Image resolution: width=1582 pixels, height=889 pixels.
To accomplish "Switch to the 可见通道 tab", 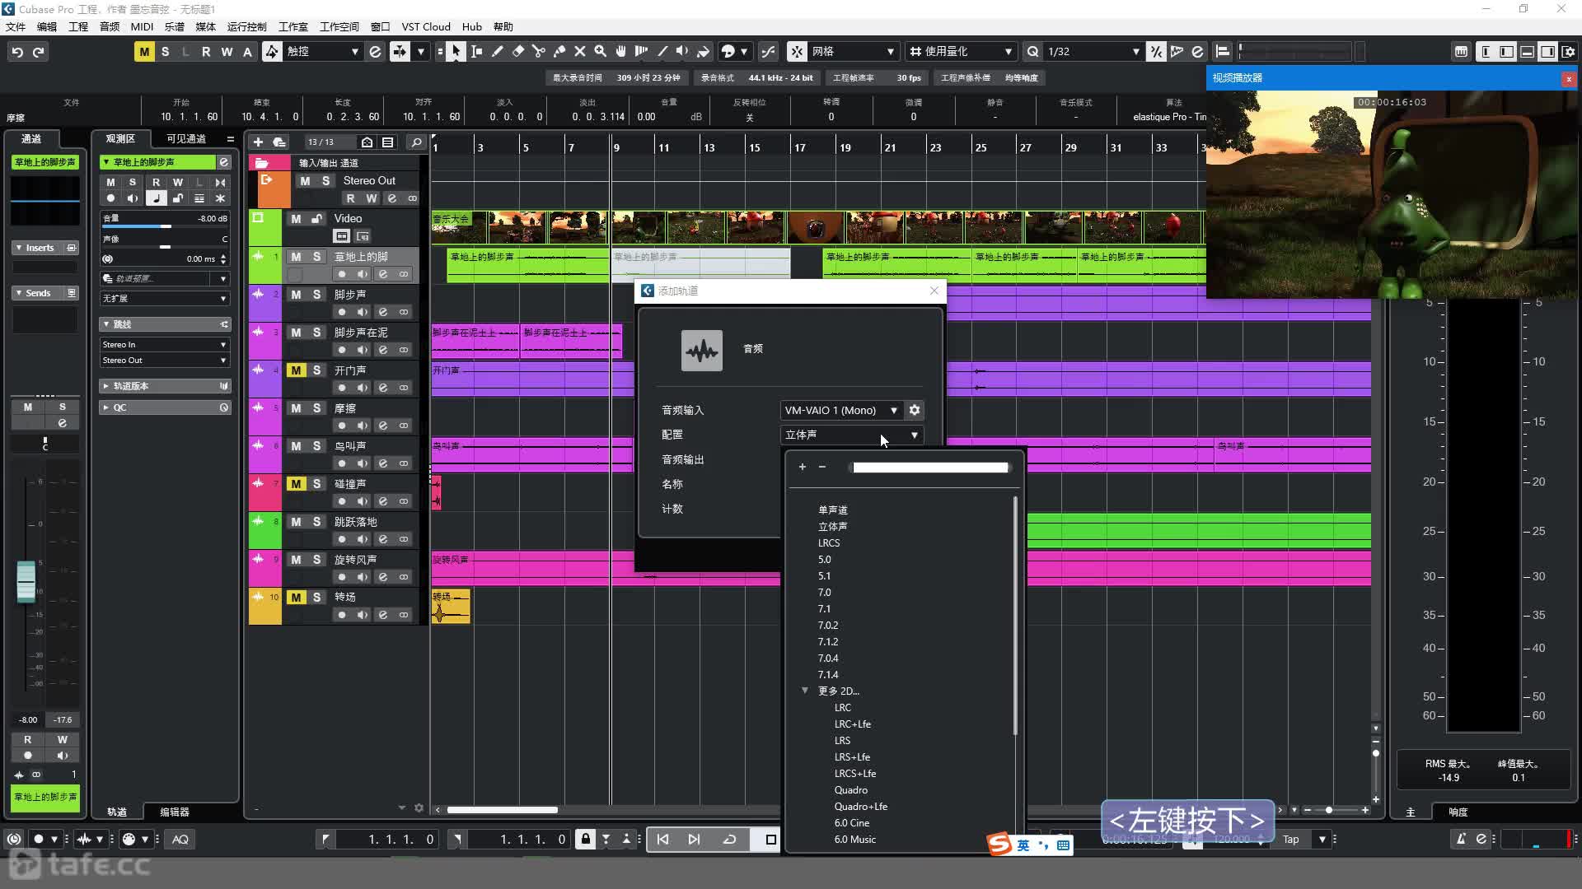I will tap(186, 139).
